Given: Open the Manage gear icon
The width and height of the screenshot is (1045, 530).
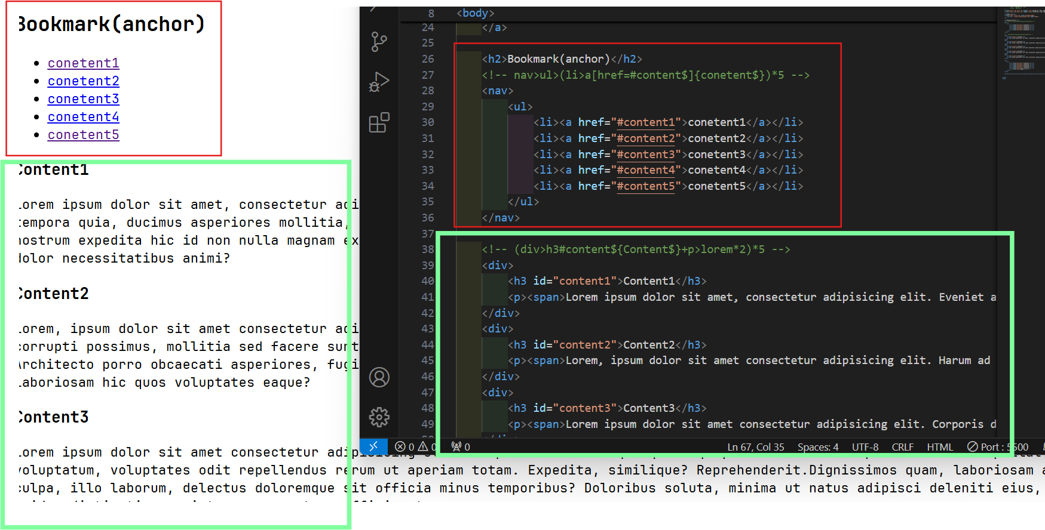Looking at the screenshot, I should pyautogui.click(x=379, y=417).
